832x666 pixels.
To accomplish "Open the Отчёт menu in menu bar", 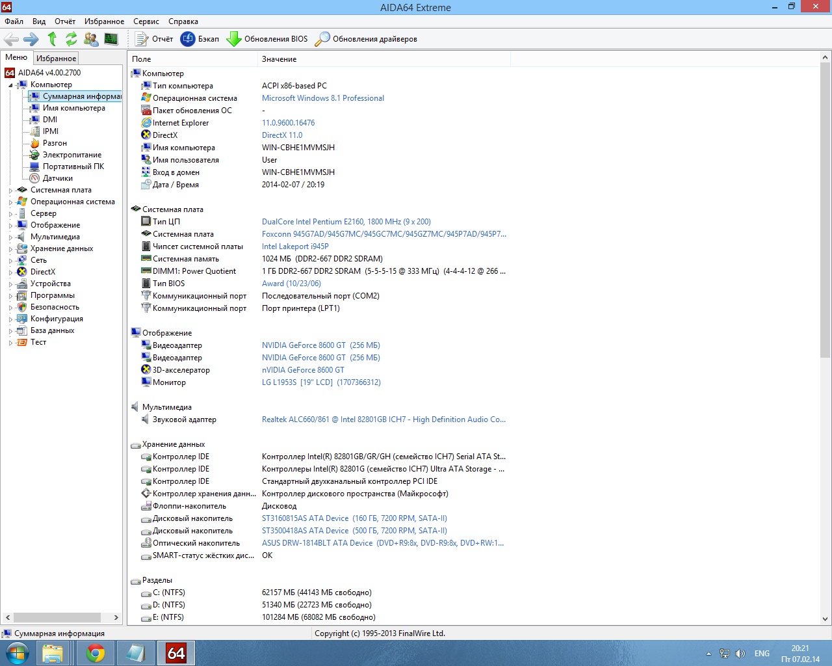I will 65,21.
